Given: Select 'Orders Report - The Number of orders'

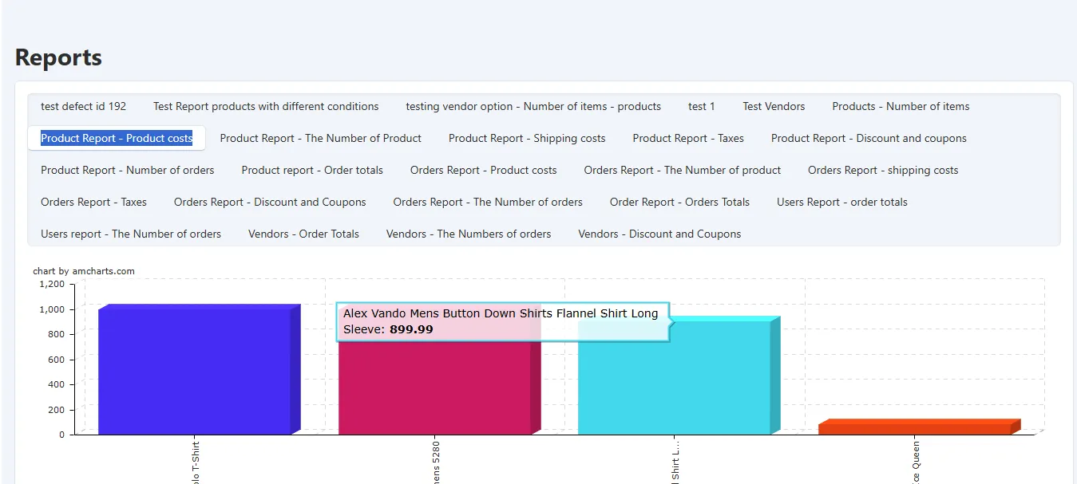Looking at the screenshot, I should pyautogui.click(x=488, y=202).
